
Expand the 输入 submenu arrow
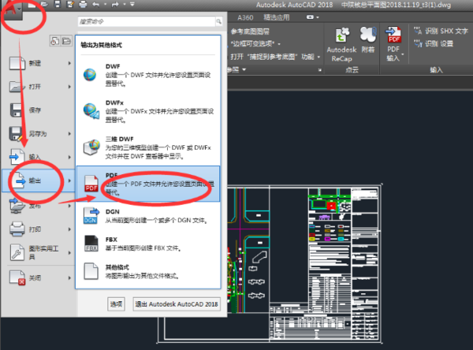tap(69, 157)
